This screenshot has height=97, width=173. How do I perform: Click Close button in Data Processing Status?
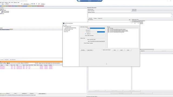tap(128, 50)
